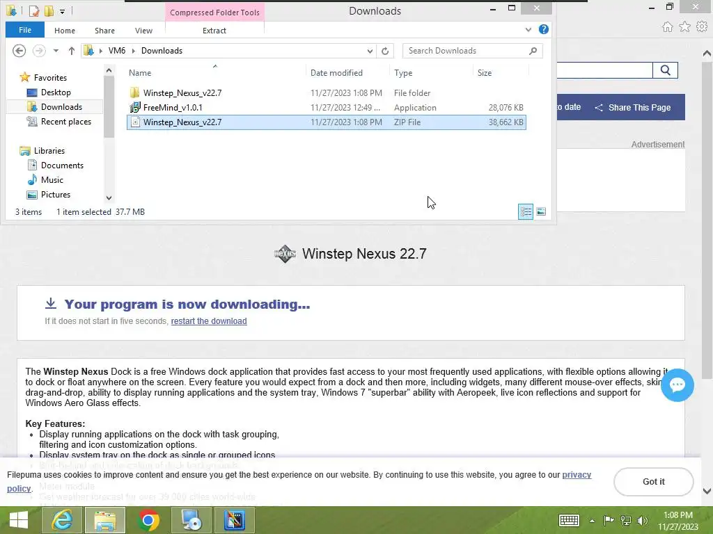Click 28,076 KB size cell
The width and height of the screenshot is (713, 534).
click(506, 108)
